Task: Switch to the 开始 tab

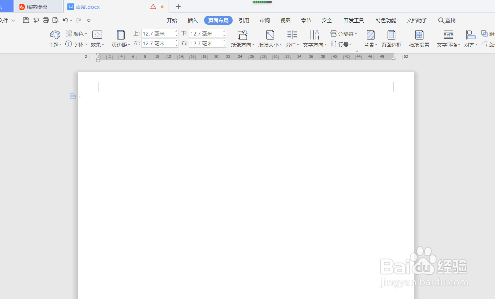Action: pos(172,20)
